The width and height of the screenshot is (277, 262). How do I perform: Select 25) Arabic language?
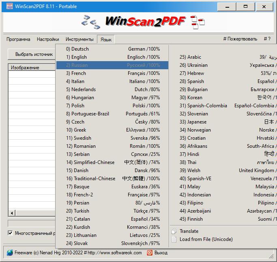pyautogui.click(x=223, y=57)
